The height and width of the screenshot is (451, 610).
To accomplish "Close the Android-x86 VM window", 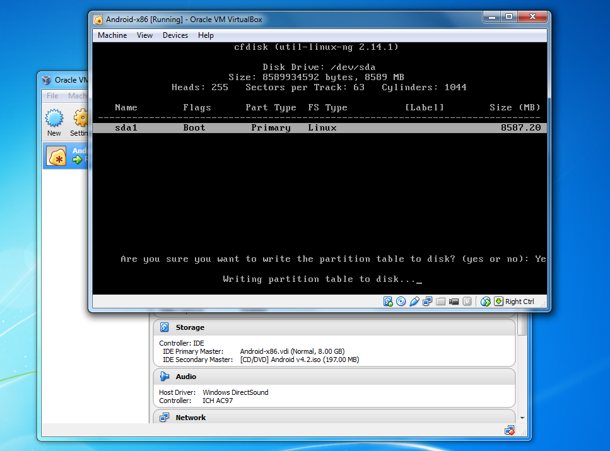I will (533, 17).
